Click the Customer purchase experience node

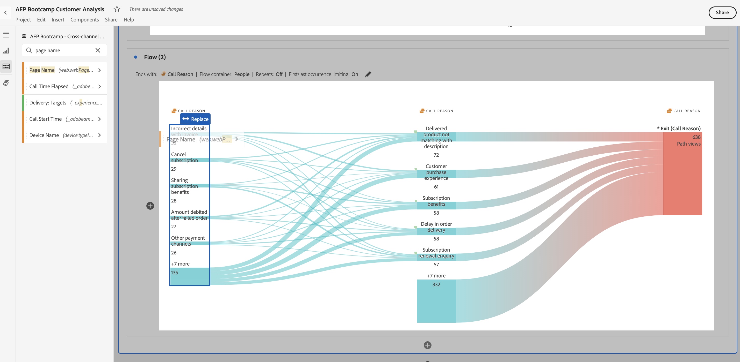(436, 174)
